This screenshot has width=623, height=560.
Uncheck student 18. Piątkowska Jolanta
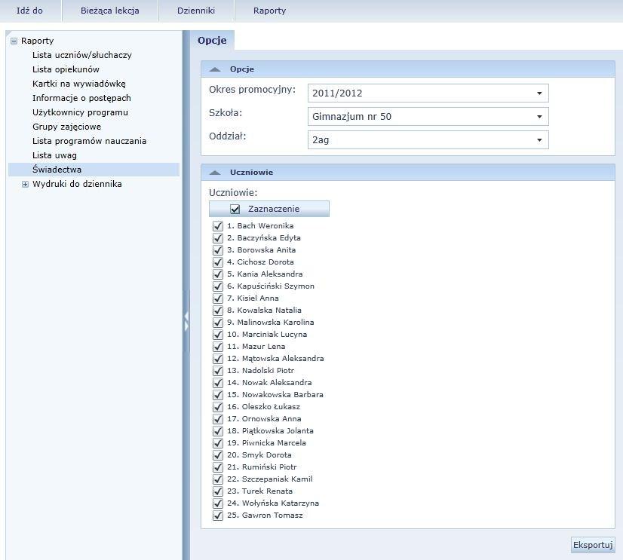point(218,431)
